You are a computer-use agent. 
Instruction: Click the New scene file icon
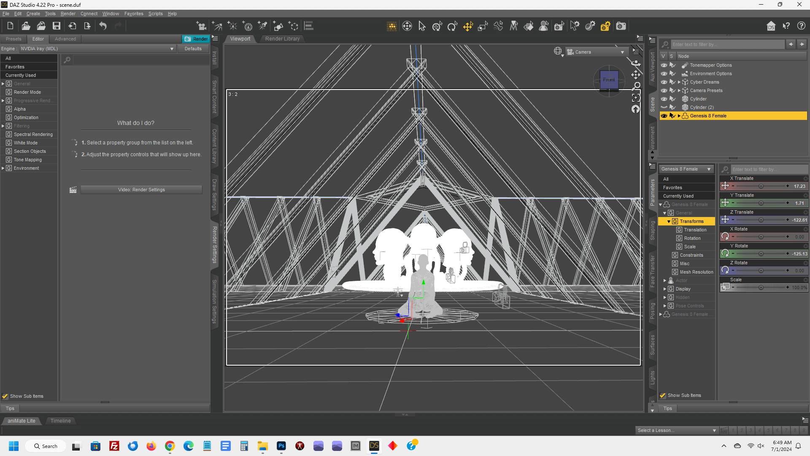pyautogui.click(x=10, y=26)
